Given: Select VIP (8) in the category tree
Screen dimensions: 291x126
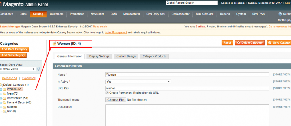Looking at the screenshot, I should coord(11,111).
